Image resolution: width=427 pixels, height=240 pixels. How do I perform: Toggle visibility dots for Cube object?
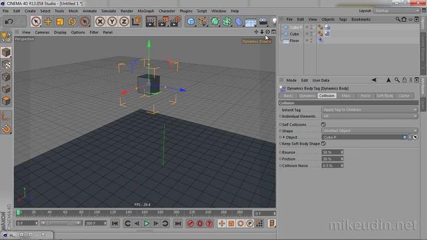click(x=312, y=34)
